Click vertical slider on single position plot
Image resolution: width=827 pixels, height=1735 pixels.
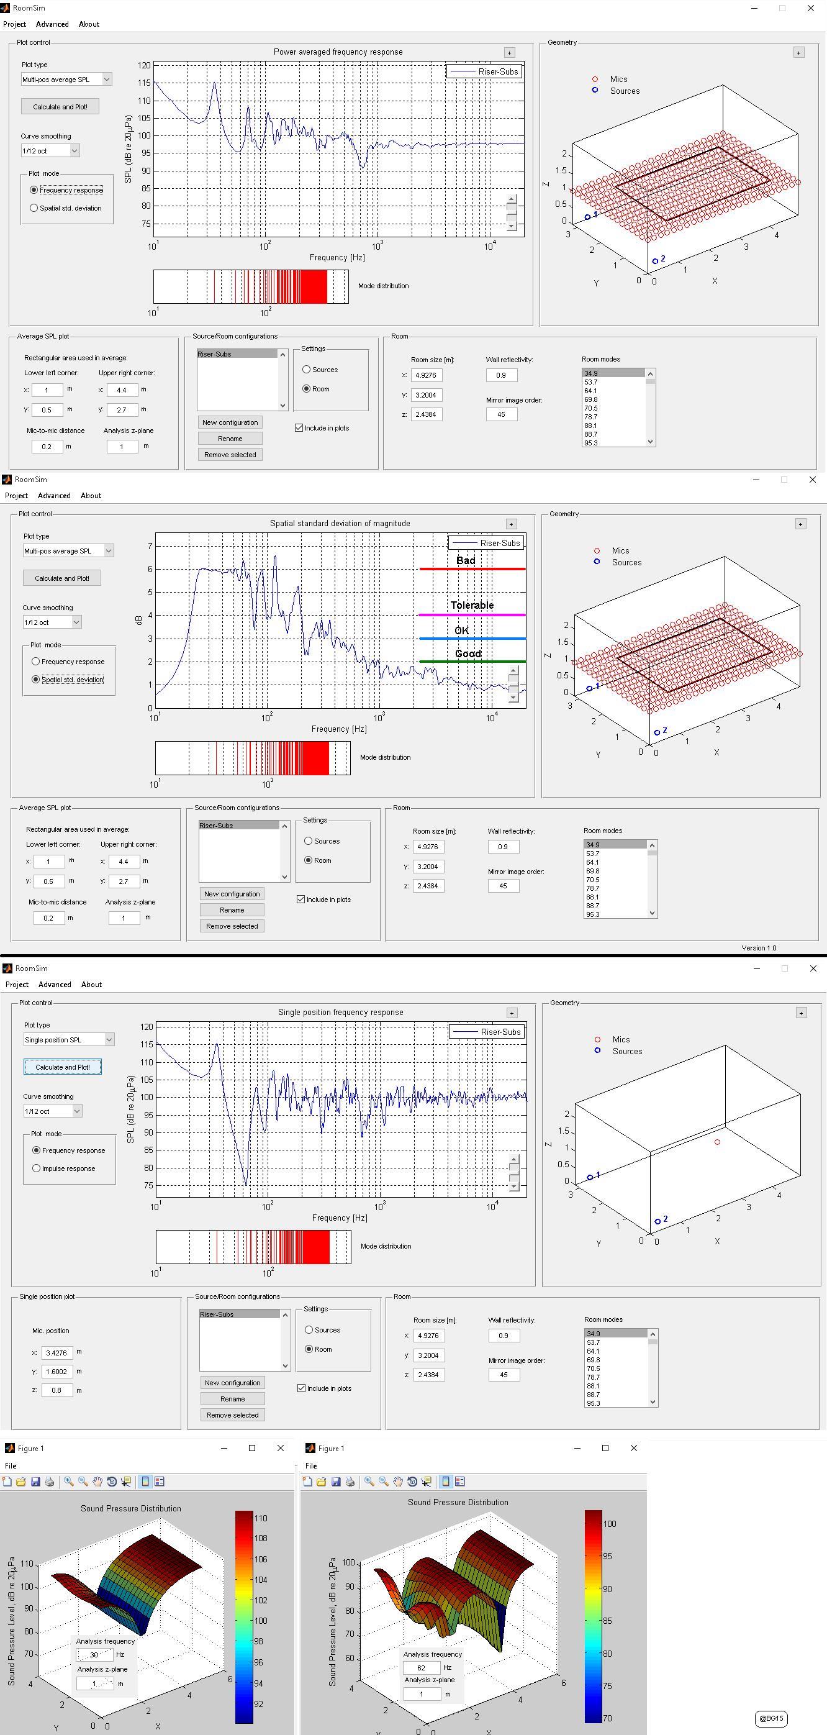(x=514, y=1173)
